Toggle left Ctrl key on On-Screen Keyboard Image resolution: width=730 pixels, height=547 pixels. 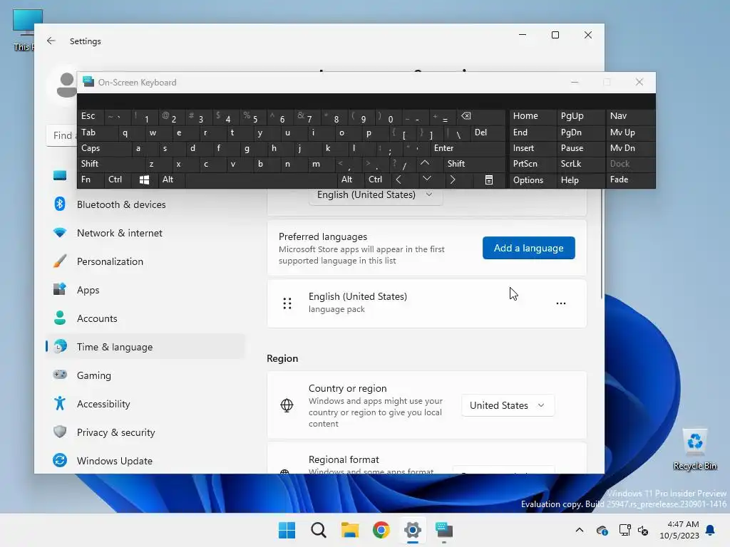pyautogui.click(x=118, y=179)
